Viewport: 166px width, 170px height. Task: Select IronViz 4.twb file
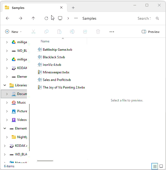(52, 65)
